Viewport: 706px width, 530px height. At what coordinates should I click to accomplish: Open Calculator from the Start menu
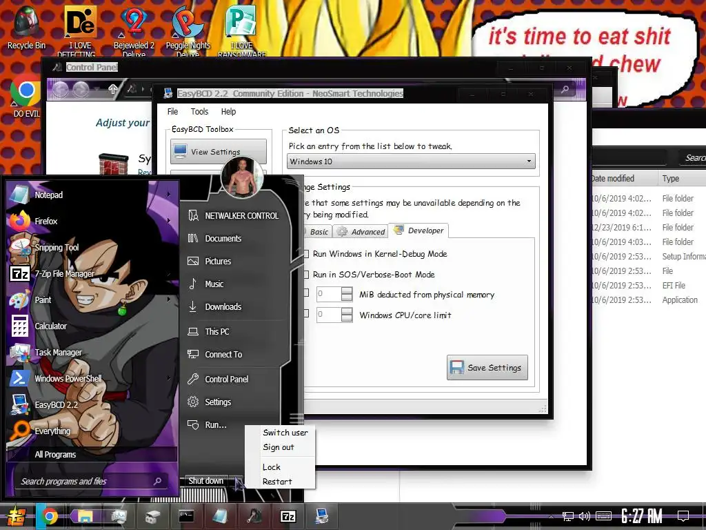50,326
